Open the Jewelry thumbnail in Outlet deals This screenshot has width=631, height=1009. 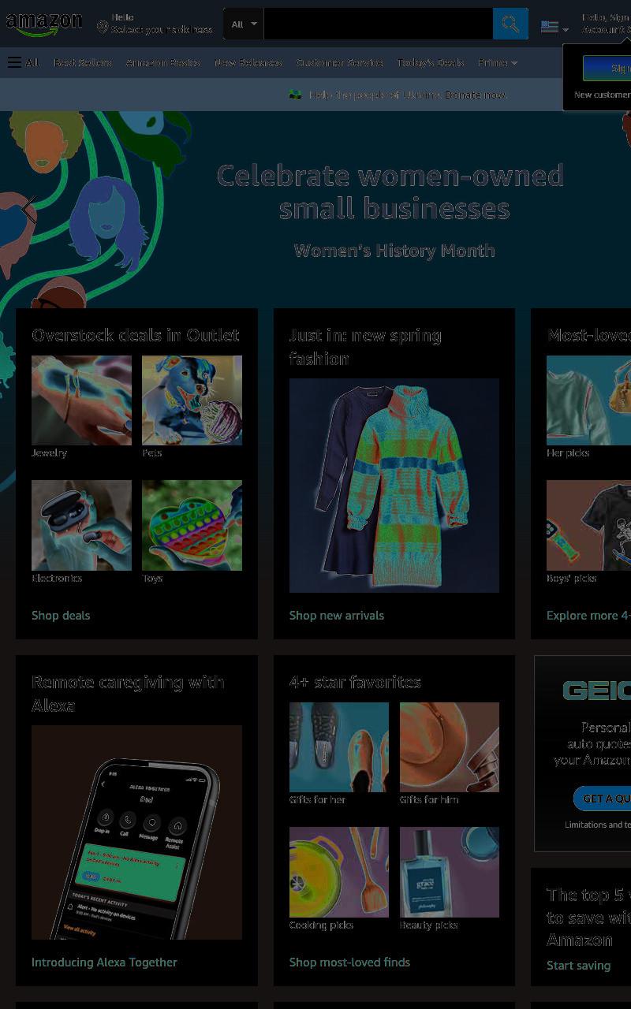click(x=81, y=400)
